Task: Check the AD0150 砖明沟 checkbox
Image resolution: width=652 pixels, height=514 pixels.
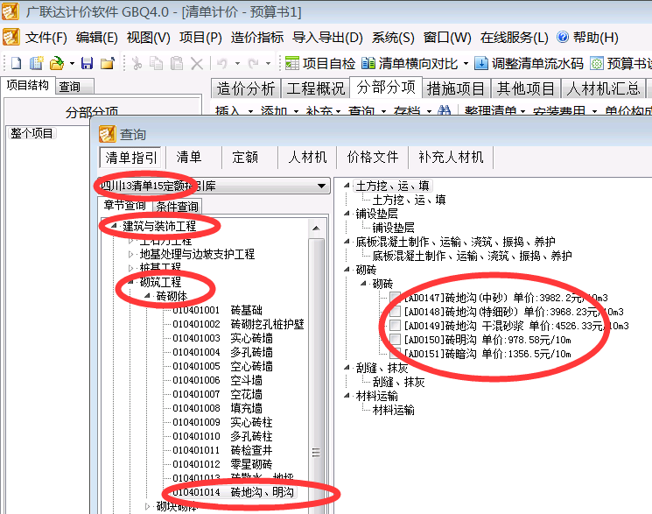Action: click(395, 340)
